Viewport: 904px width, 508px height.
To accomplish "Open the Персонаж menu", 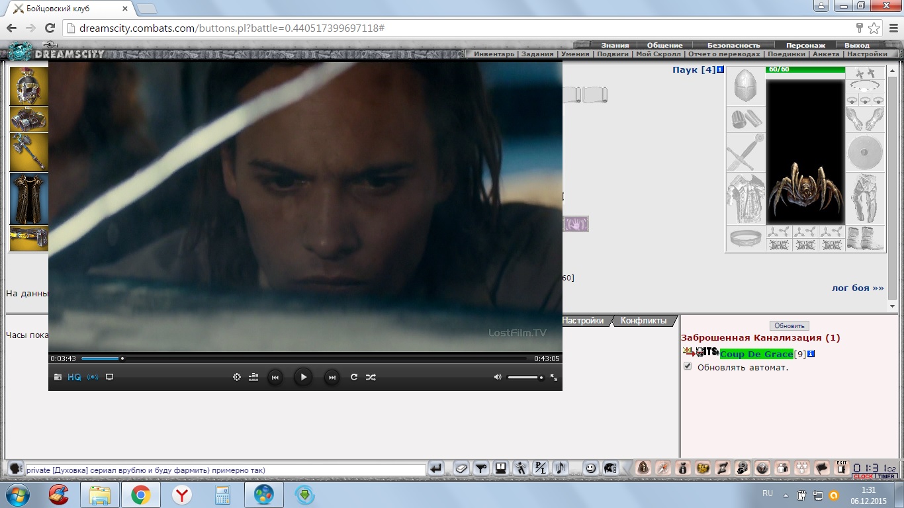I will 805,45.
